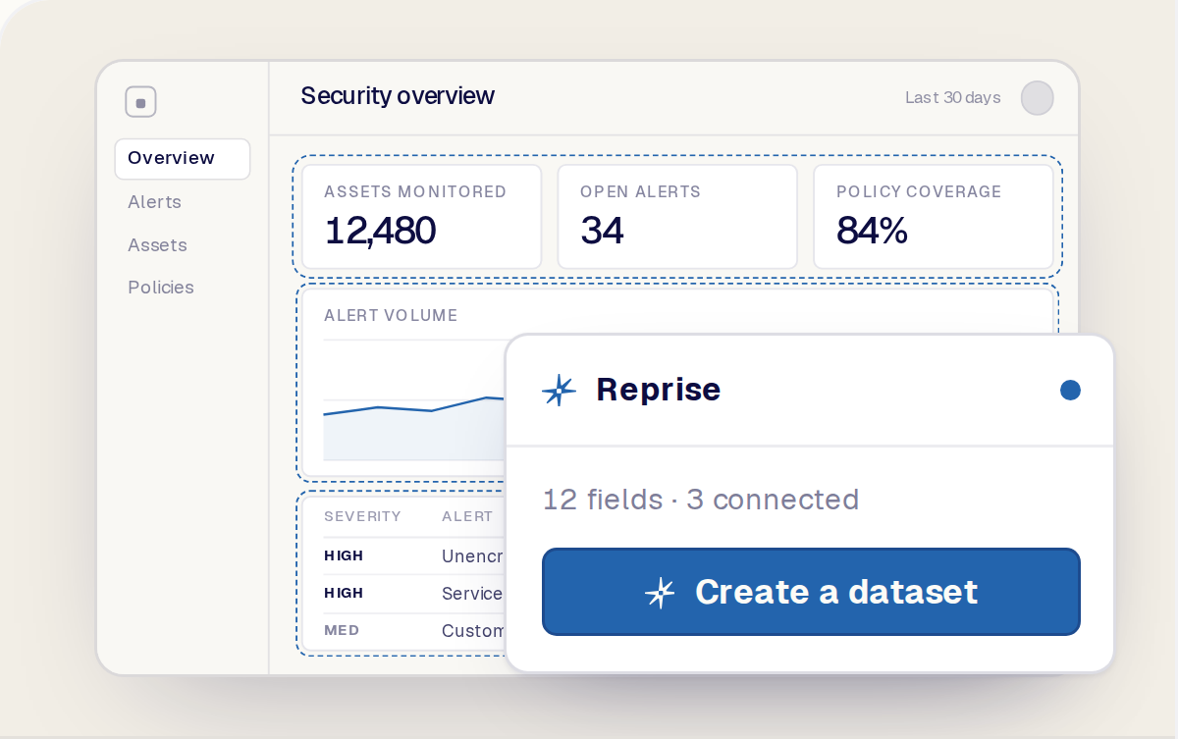Select the Overview sidebar item

coord(183,159)
